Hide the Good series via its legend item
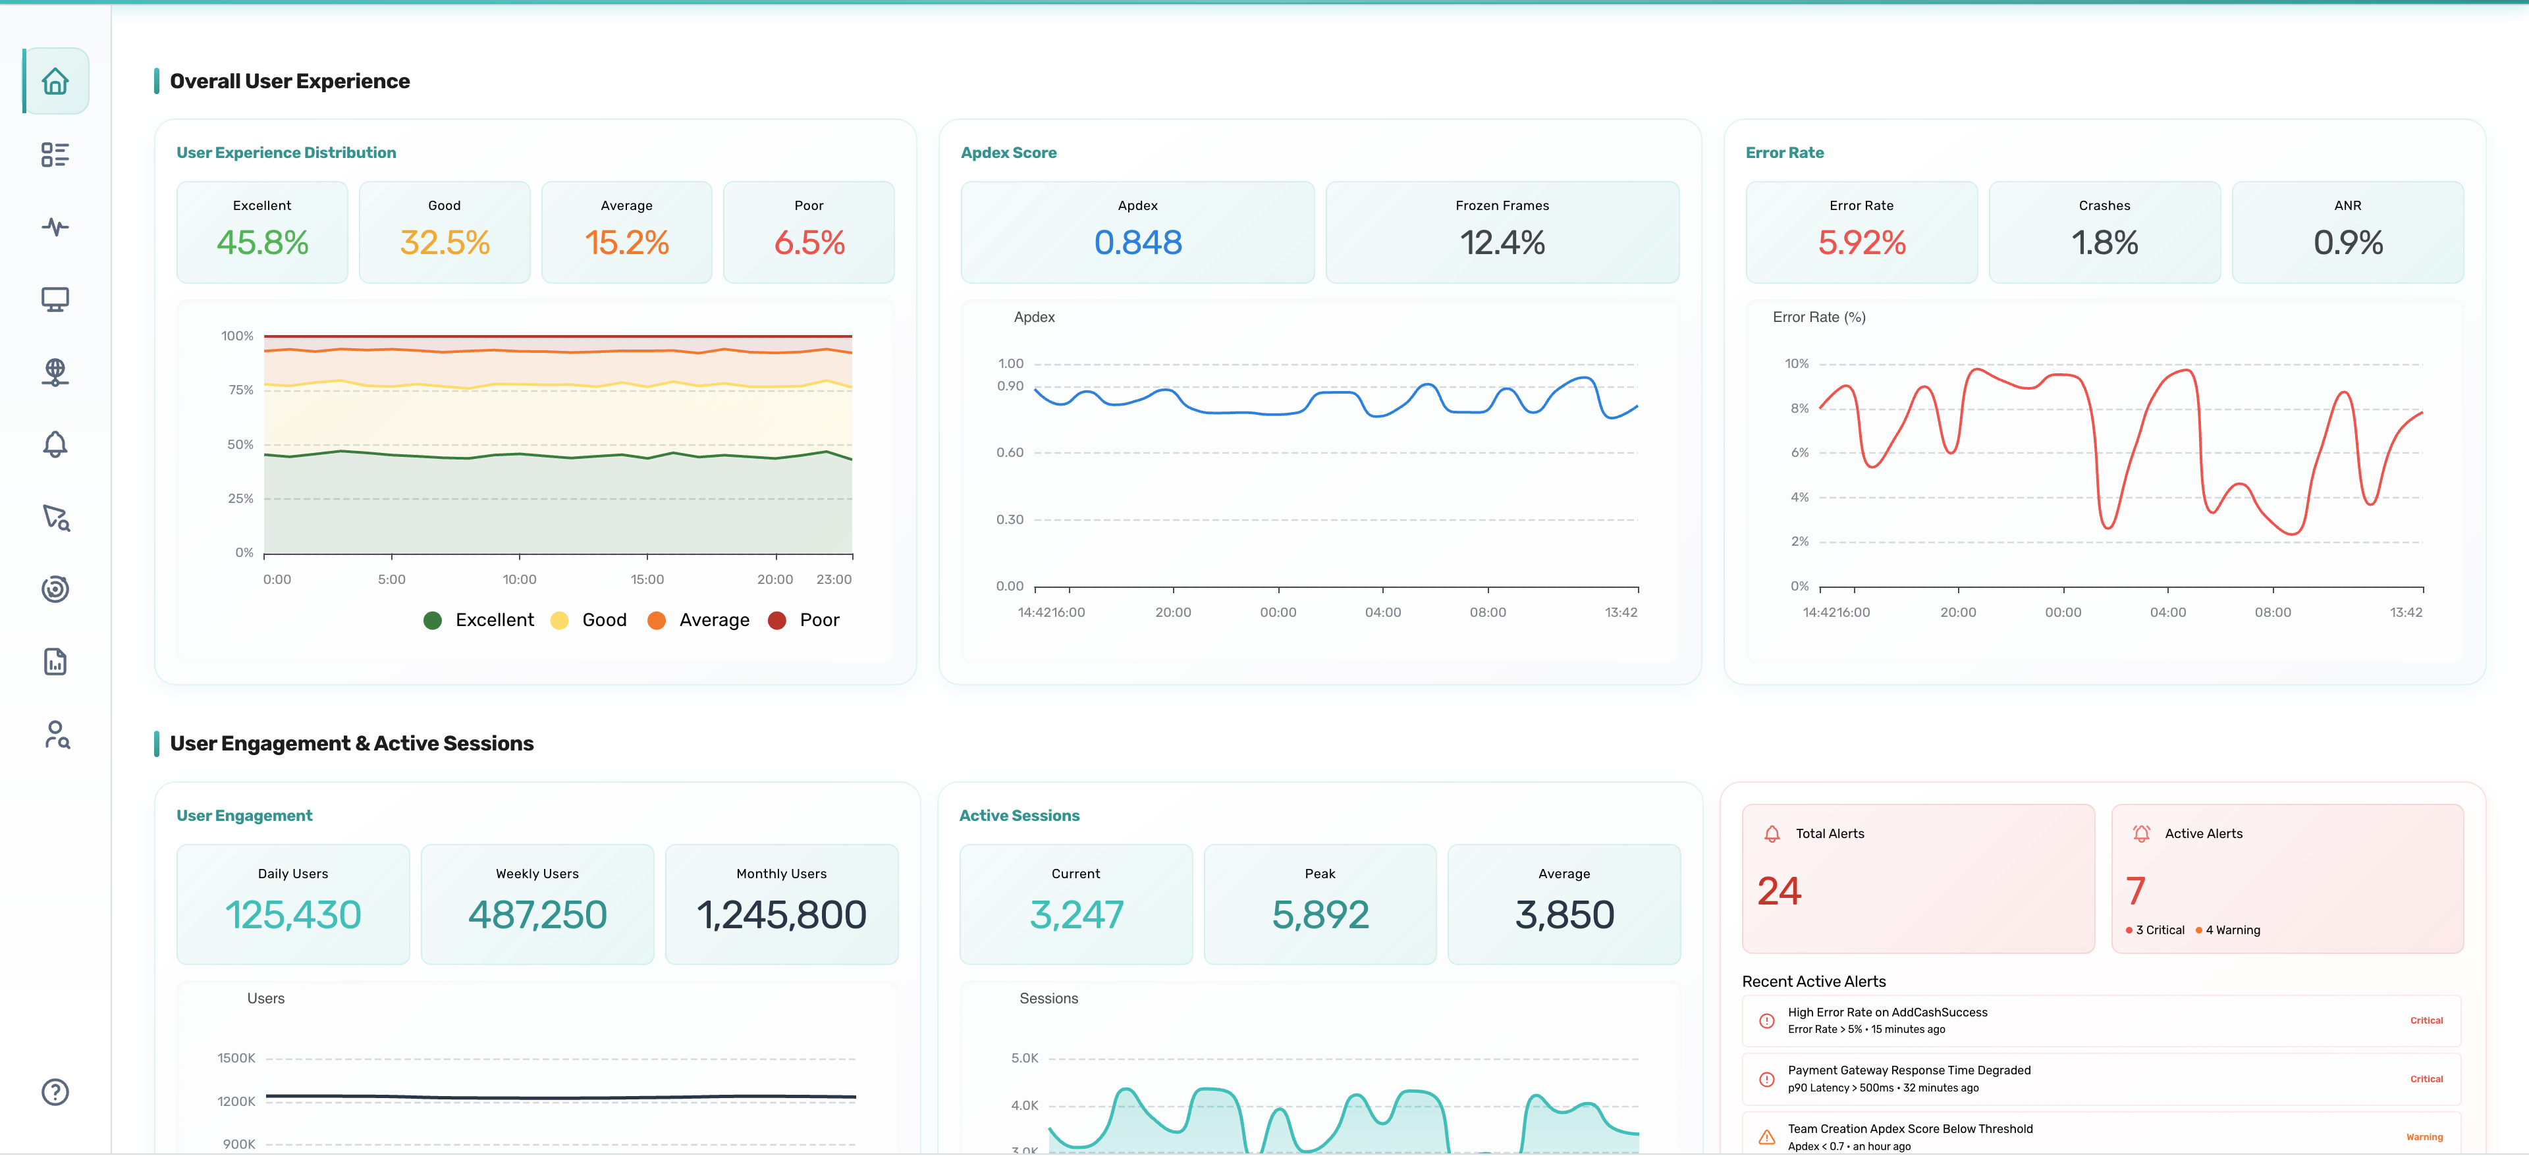 click(x=589, y=619)
